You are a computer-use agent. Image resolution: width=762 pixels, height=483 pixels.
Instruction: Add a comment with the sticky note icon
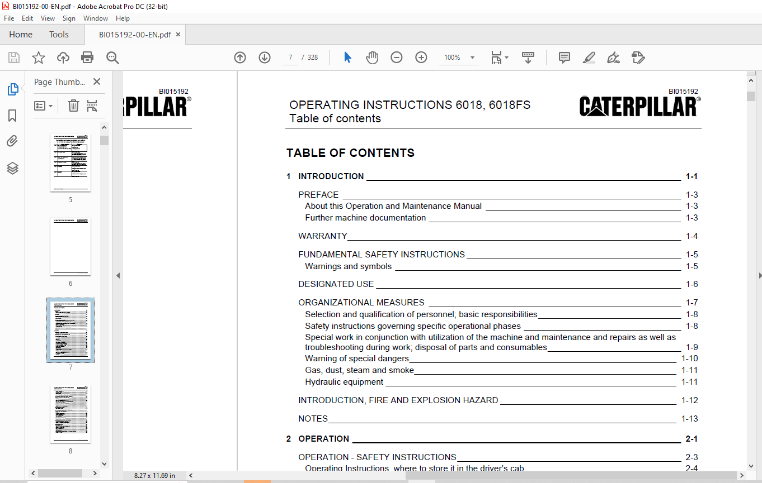pyautogui.click(x=565, y=58)
